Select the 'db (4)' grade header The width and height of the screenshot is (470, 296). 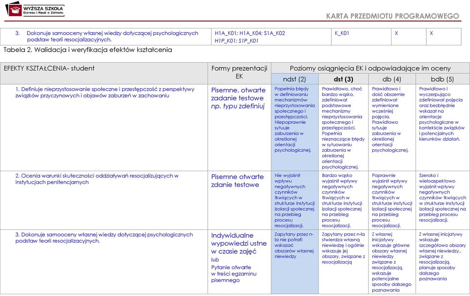(392, 79)
